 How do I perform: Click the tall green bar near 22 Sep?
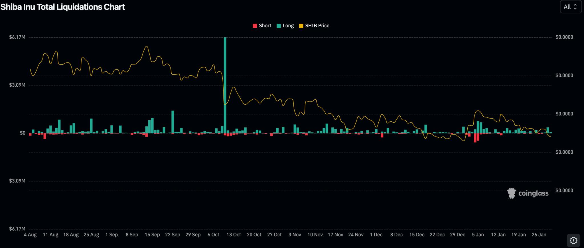pos(173,122)
